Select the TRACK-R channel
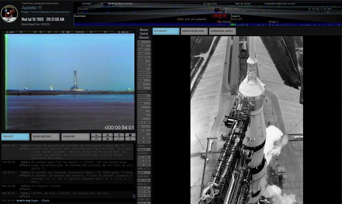 click(x=144, y=149)
